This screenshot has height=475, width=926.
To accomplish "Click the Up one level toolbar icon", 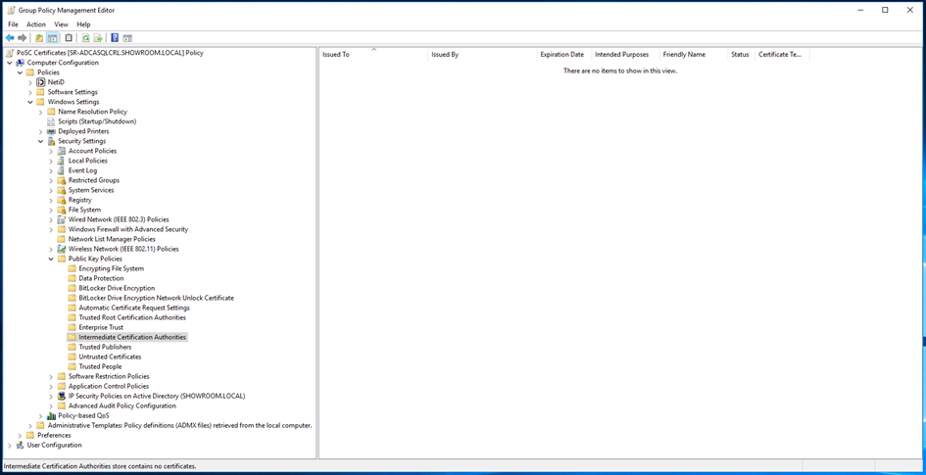I will (x=39, y=38).
